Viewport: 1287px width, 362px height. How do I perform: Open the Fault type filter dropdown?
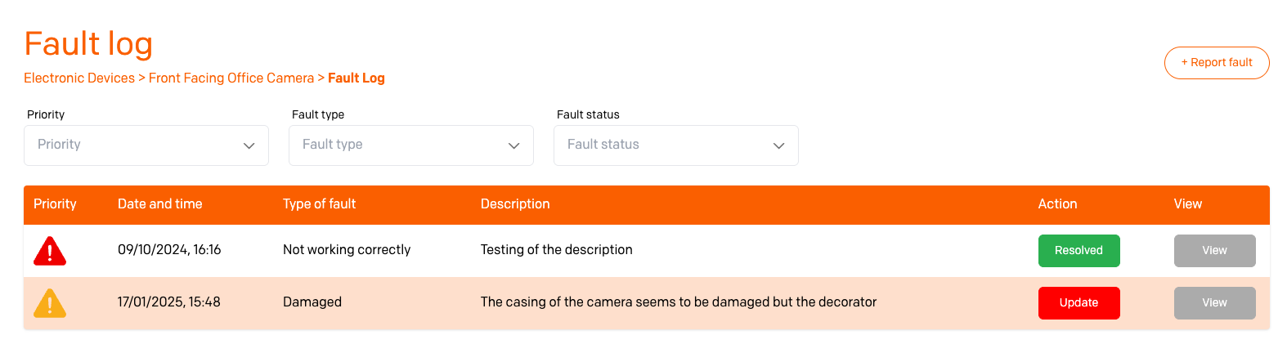coord(411,145)
